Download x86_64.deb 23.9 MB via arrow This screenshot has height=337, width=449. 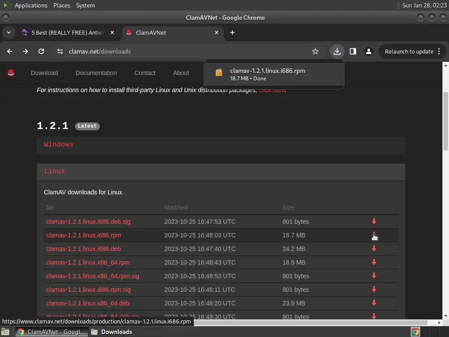coord(374,303)
